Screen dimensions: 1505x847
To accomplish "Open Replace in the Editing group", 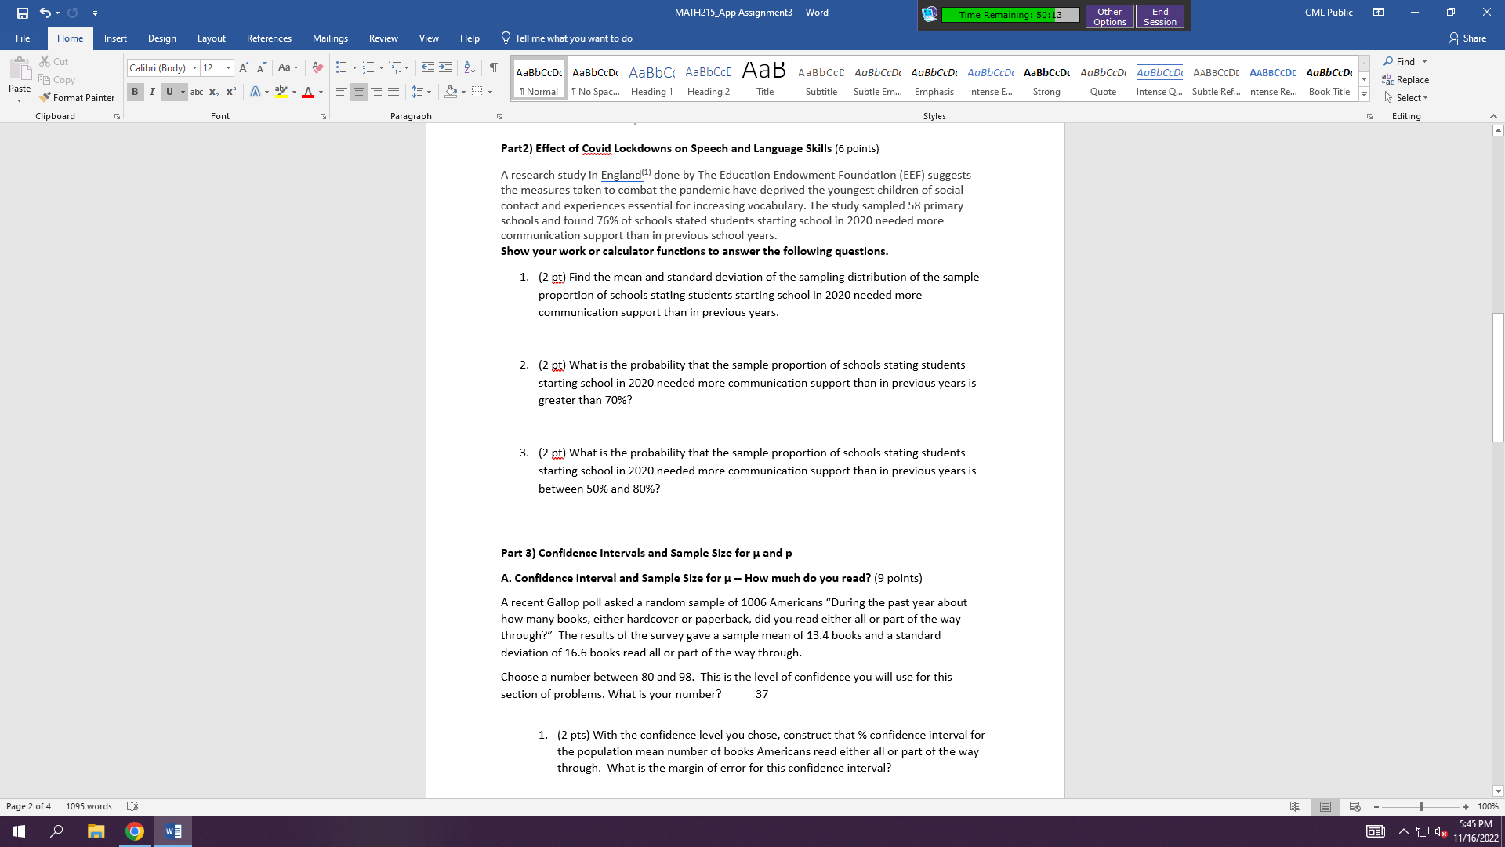I will [x=1405, y=79].
